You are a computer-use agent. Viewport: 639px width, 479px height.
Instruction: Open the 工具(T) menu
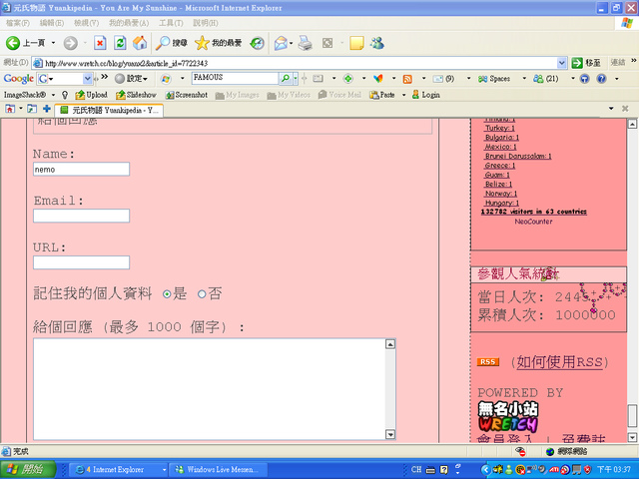coord(171,23)
